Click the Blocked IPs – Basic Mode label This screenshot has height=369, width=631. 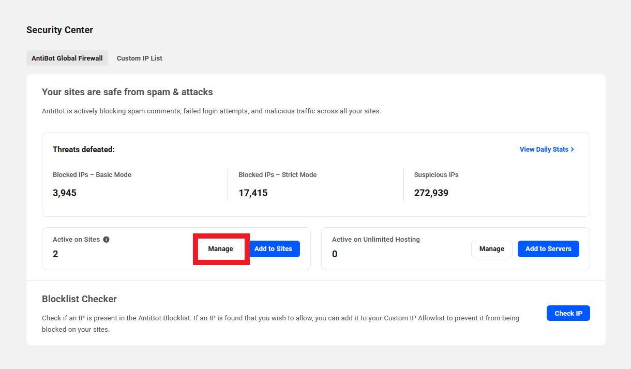pos(92,175)
